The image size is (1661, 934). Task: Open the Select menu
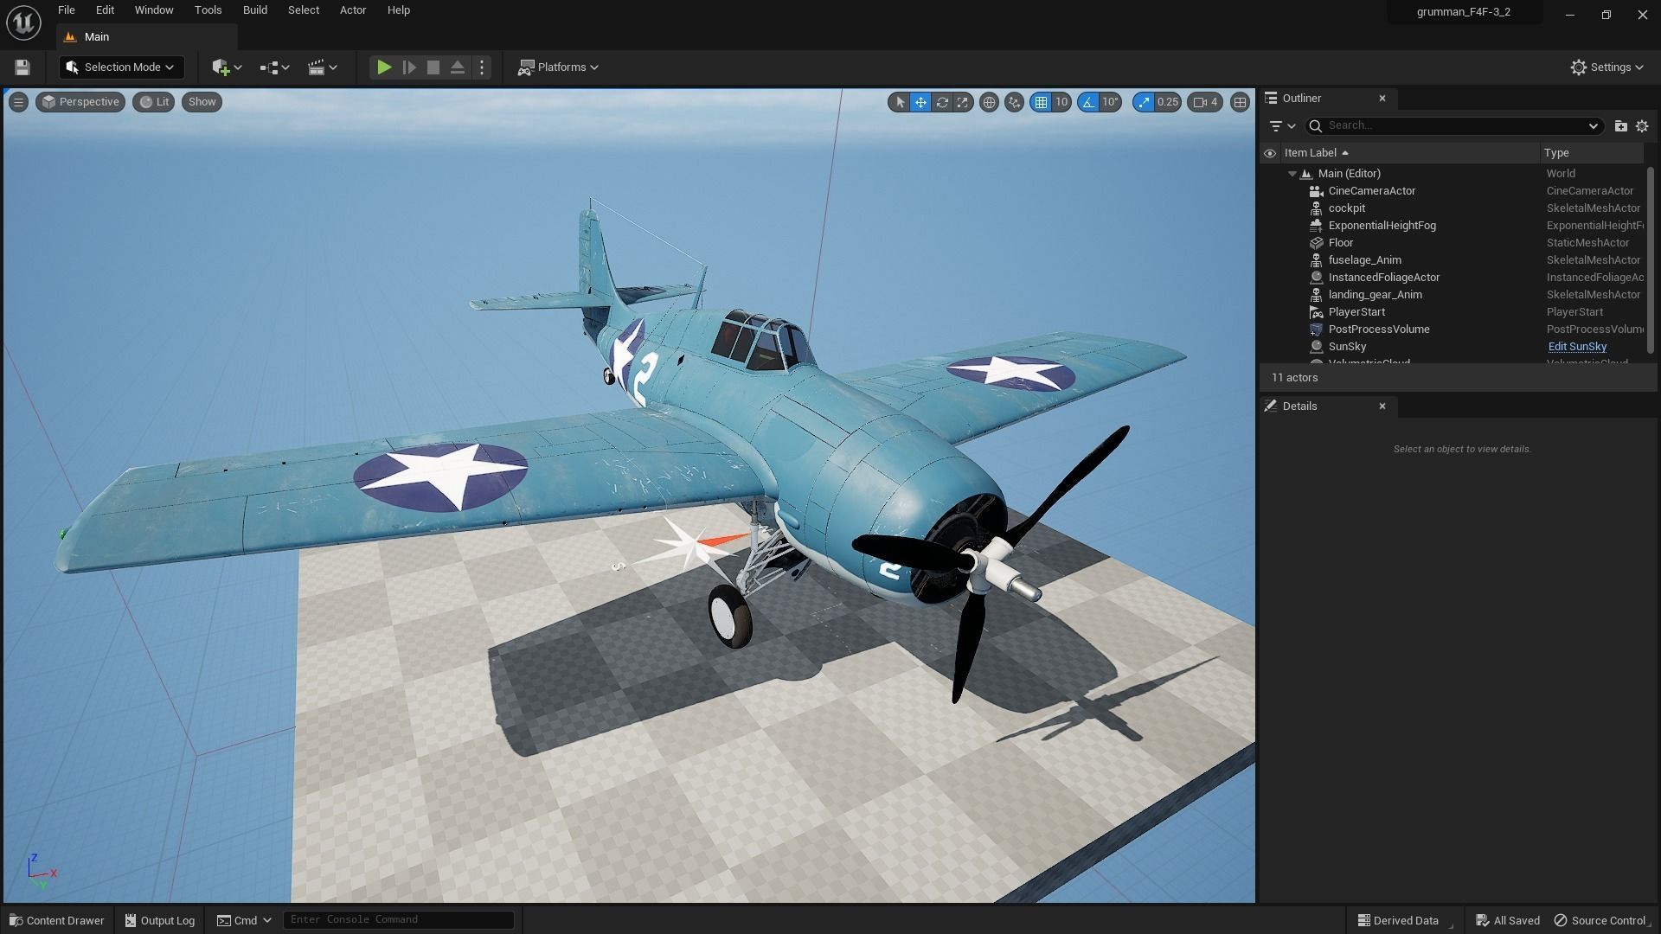(304, 10)
